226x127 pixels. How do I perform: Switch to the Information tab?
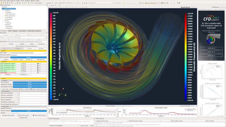pos(23,31)
